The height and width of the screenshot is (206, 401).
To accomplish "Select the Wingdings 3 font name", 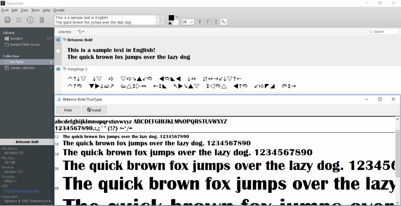I will [77, 69].
